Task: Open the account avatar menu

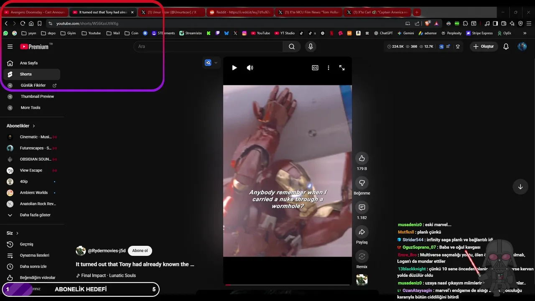Action: coord(522,46)
